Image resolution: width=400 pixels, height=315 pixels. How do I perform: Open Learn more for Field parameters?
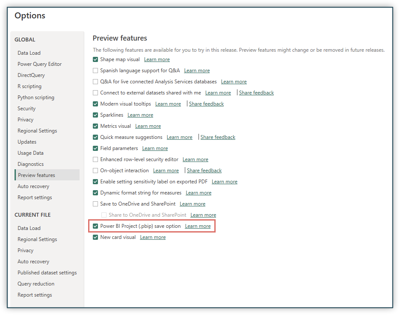155,148
